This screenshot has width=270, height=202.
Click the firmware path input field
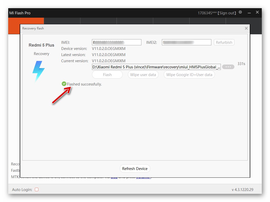click(x=156, y=67)
